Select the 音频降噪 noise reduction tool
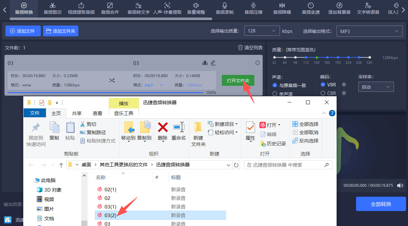408x226 pixels. pos(282,9)
